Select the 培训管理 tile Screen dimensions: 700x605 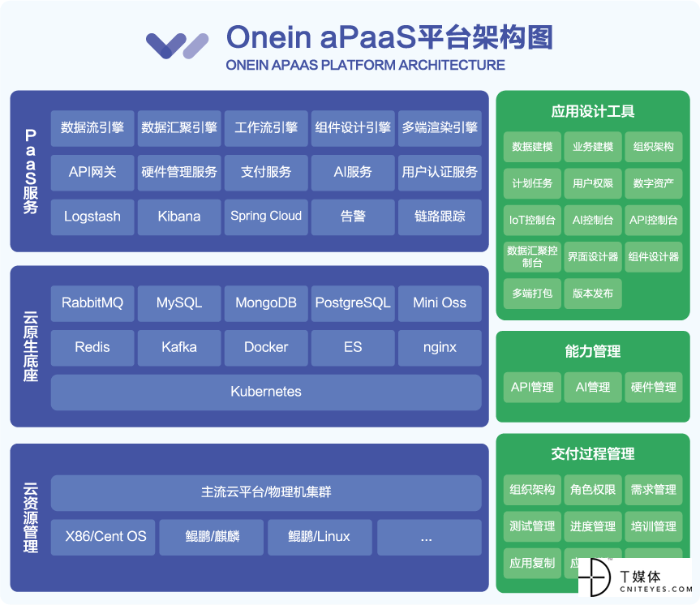654,527
